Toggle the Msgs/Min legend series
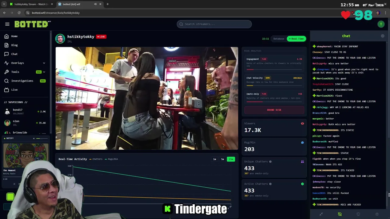Viewport: 390px width, 219px height. [x=111, y=159]
